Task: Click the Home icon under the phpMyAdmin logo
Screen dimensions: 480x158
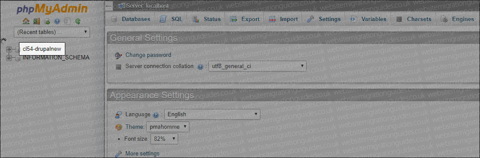Action: point(26,21)
